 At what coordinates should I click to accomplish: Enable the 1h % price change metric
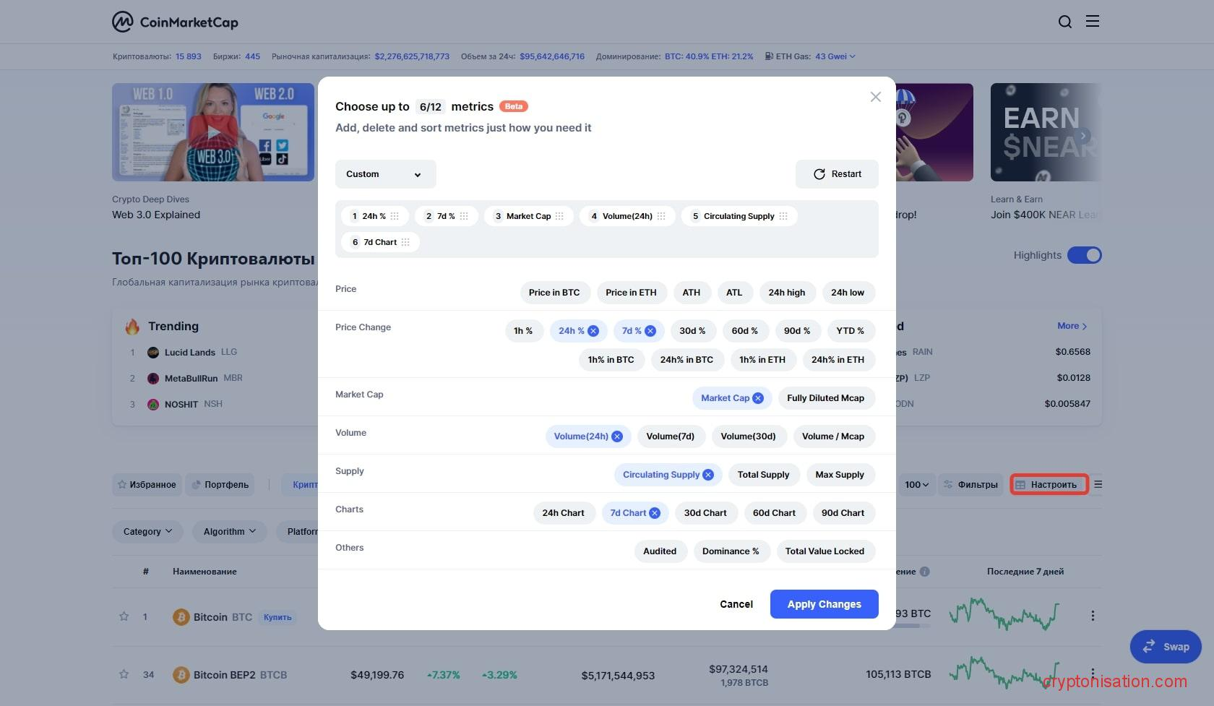pos(523,331)
